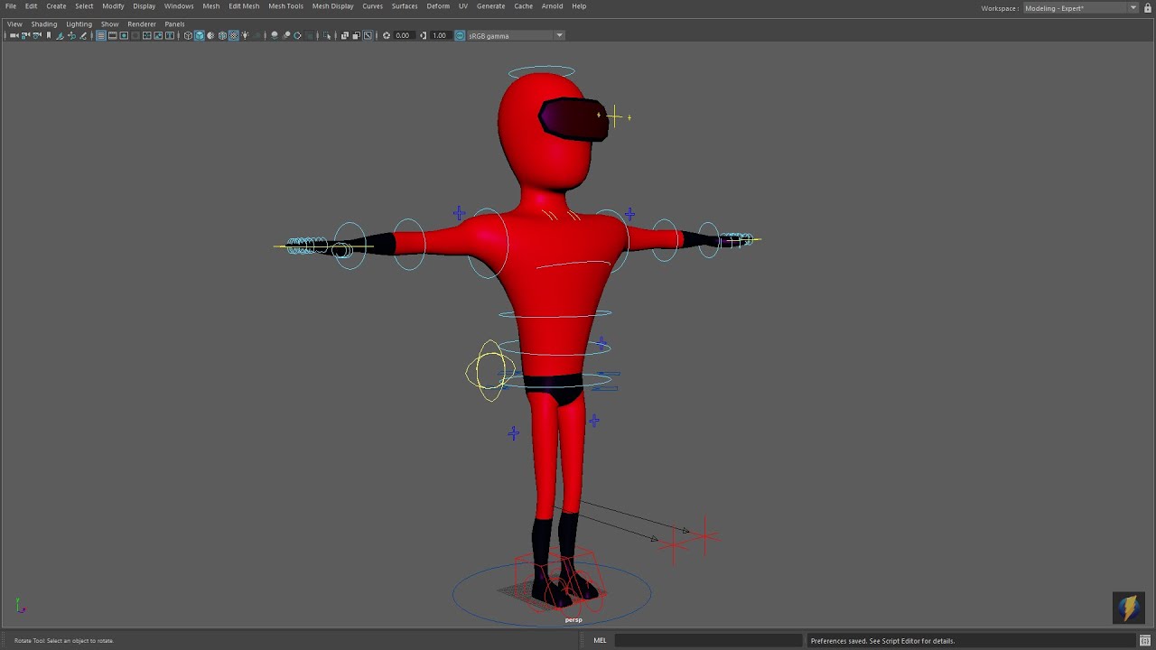Image resolution: width=1156 pixels, height=650 pixels.
Task: Toggle Wireframe on Shaded
Action: pos(222,35)
